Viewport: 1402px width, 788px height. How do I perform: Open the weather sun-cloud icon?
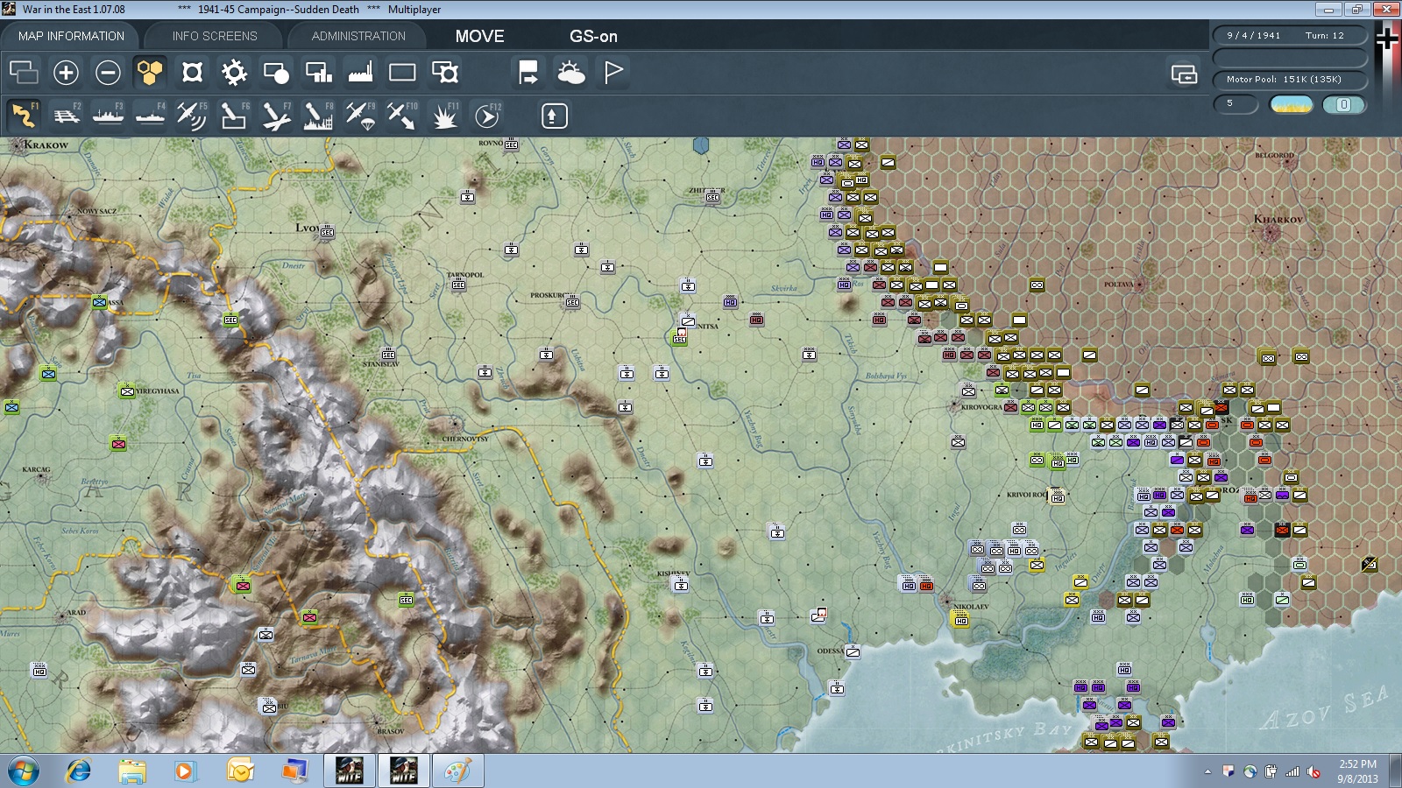point(570,72)
